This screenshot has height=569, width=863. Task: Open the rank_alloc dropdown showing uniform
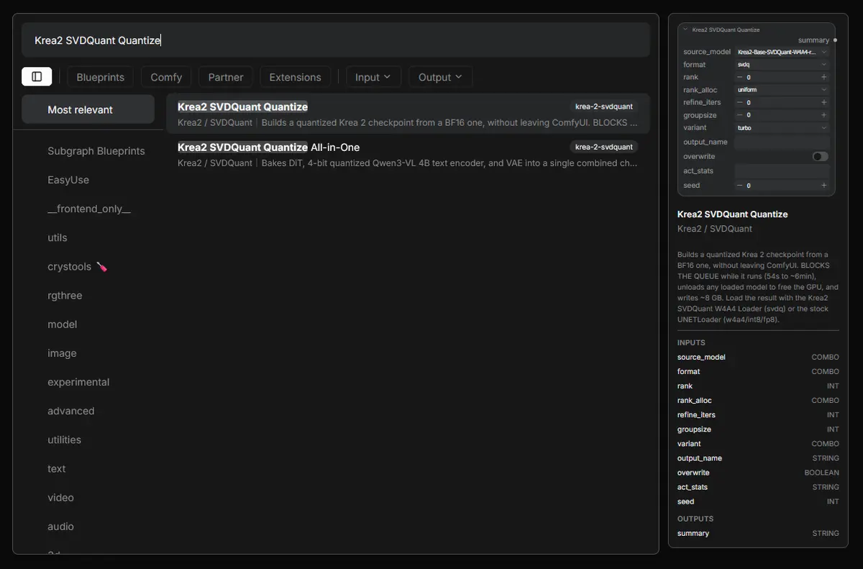(782, 89)
